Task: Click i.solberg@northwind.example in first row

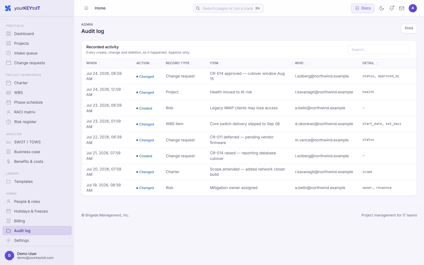Action: tap(322, 76)
